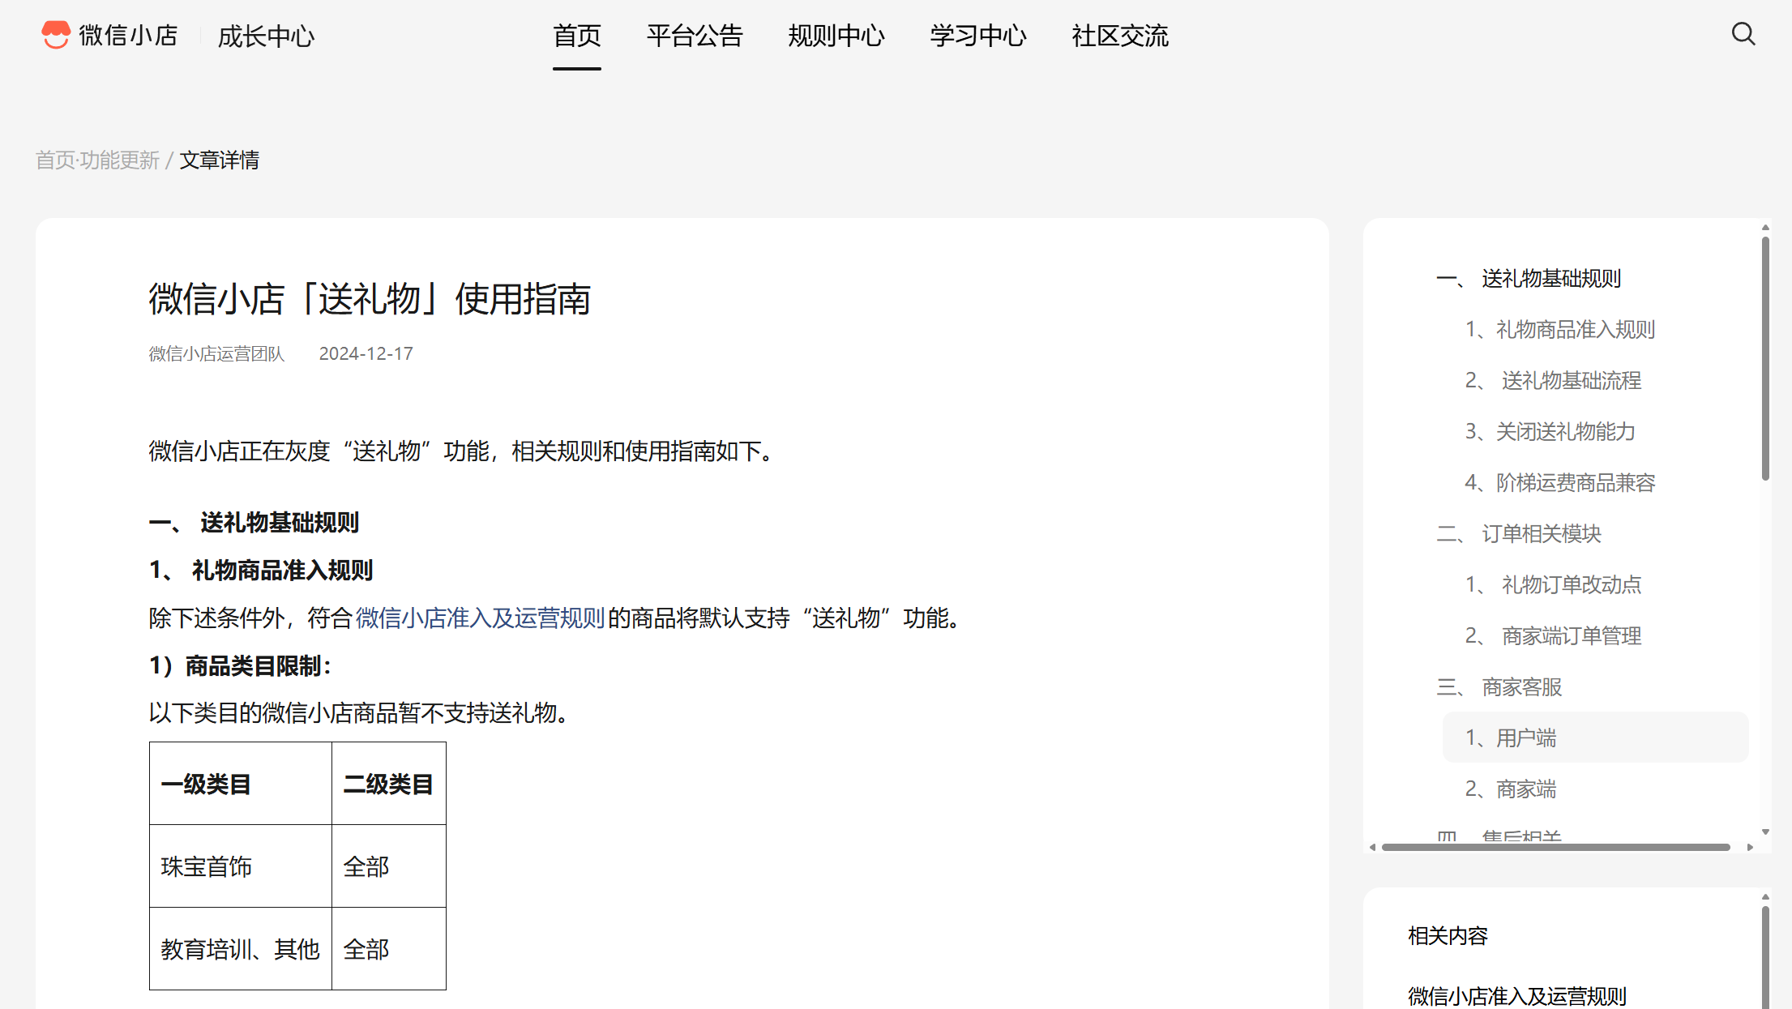Open the 微信小店准入及运营规则 link in article body
1792x1009 pixels.
pyautogui.click(x=481, y=618)
